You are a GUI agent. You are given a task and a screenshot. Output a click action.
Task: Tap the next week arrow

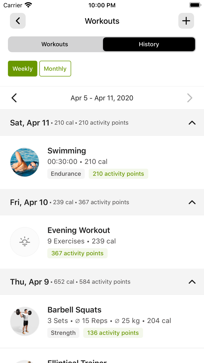(190, 98)
